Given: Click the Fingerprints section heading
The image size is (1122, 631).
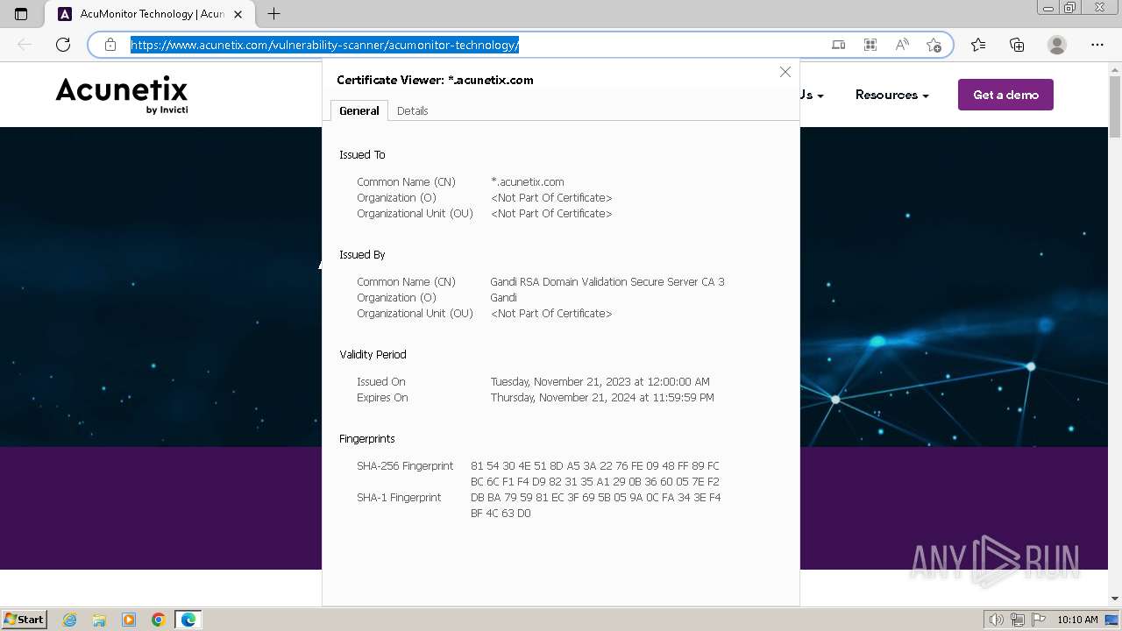Looking at the screenshot, I should tap(367, 439).
